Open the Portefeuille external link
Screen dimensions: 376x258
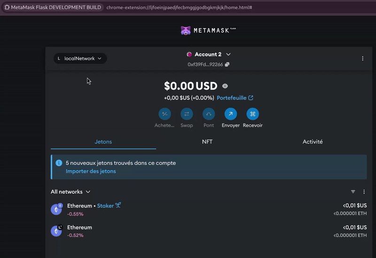pyautogui.click(x=235, y=98)
